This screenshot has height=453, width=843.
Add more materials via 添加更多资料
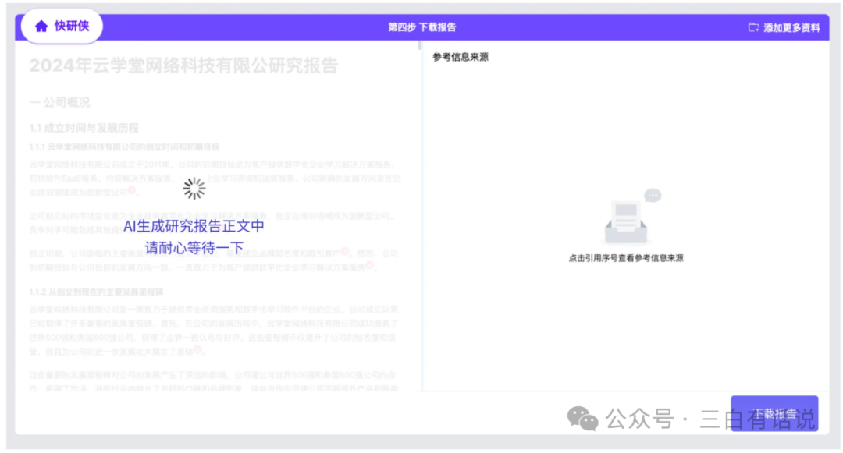tap(784, 27)
